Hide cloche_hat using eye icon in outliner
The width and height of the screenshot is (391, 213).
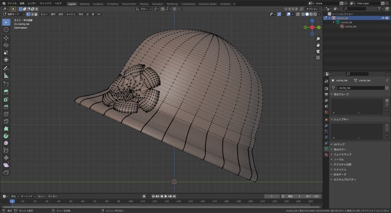pos(383,18)
